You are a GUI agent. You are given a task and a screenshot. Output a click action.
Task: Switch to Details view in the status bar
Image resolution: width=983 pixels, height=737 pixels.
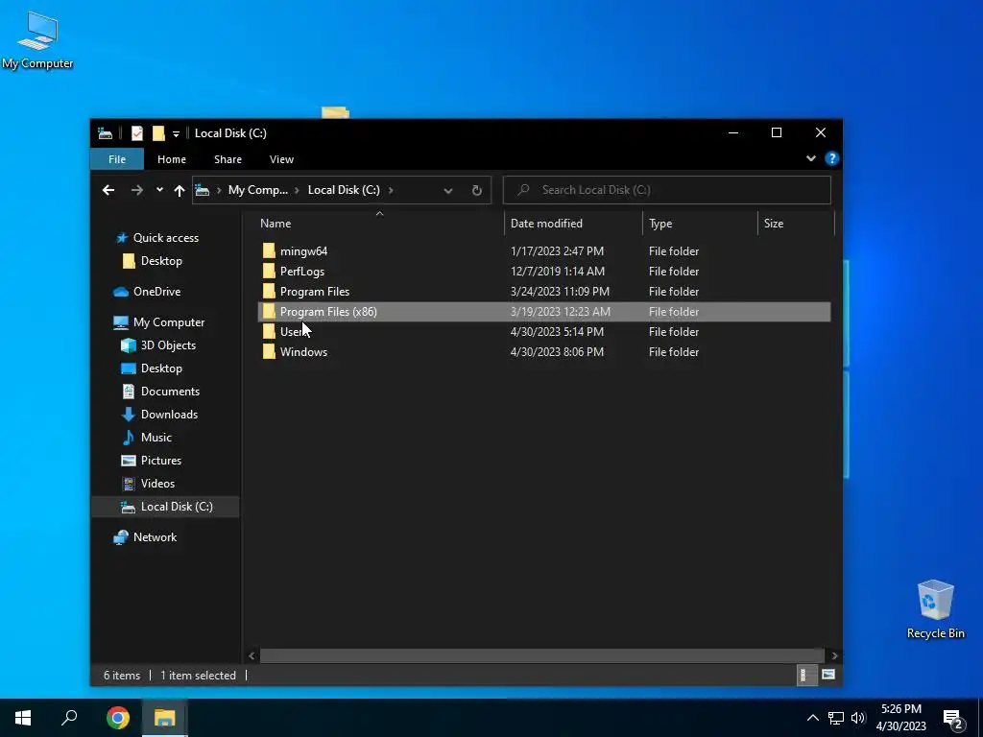pyautogui.click(x=804, y=675)
